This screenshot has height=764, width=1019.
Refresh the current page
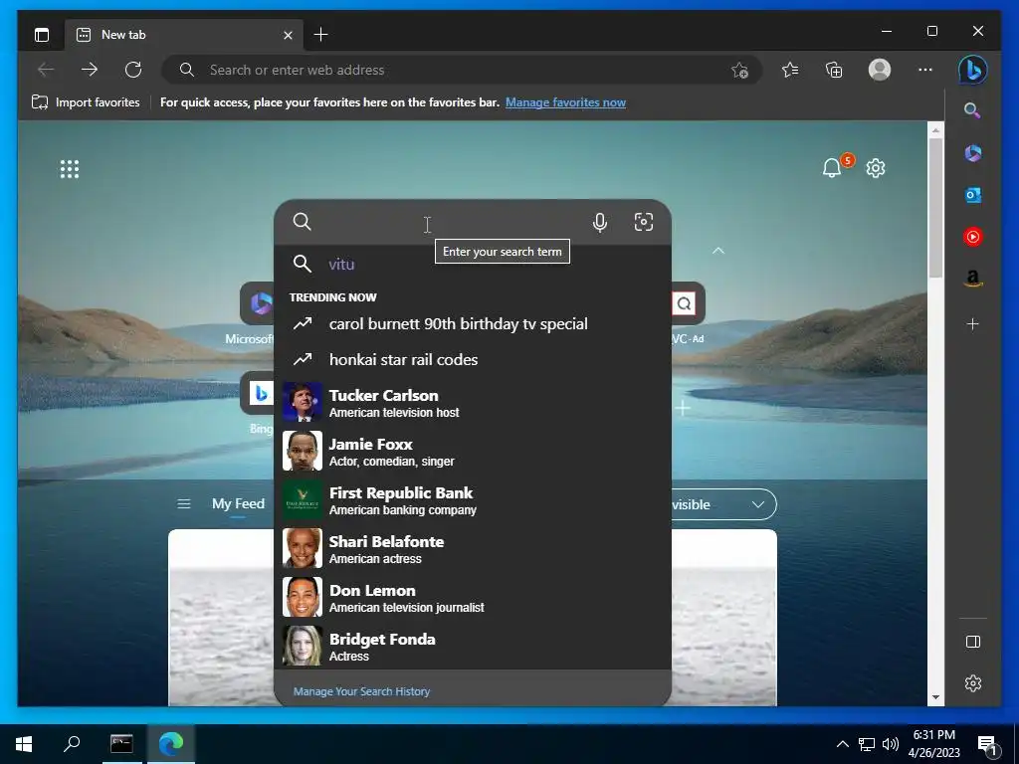pyautogui.click(x=133, y=70)
